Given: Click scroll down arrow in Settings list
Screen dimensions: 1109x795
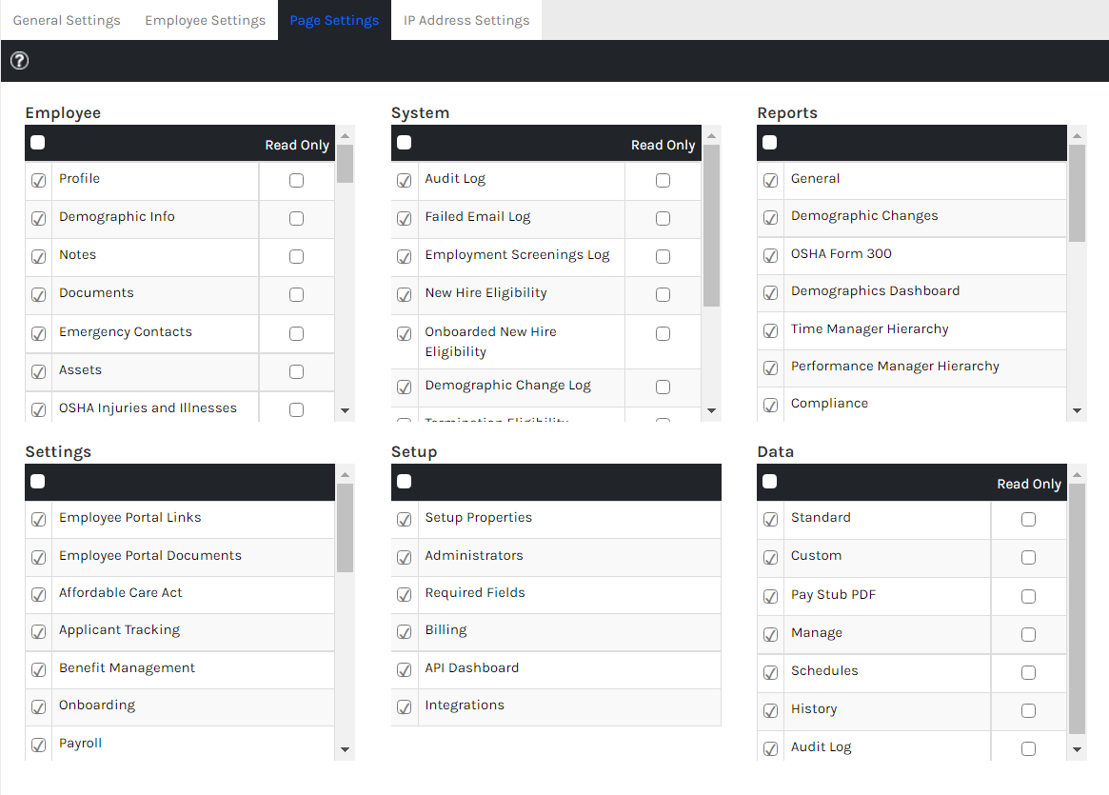Looking at the screenshot, I should (346, 749).
